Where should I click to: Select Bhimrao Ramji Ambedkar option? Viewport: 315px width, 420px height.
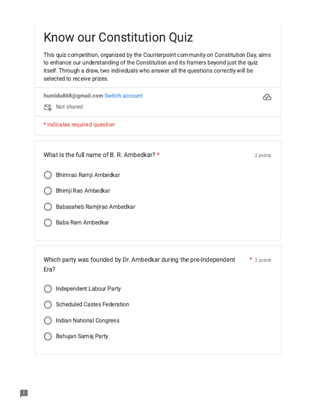48,175
